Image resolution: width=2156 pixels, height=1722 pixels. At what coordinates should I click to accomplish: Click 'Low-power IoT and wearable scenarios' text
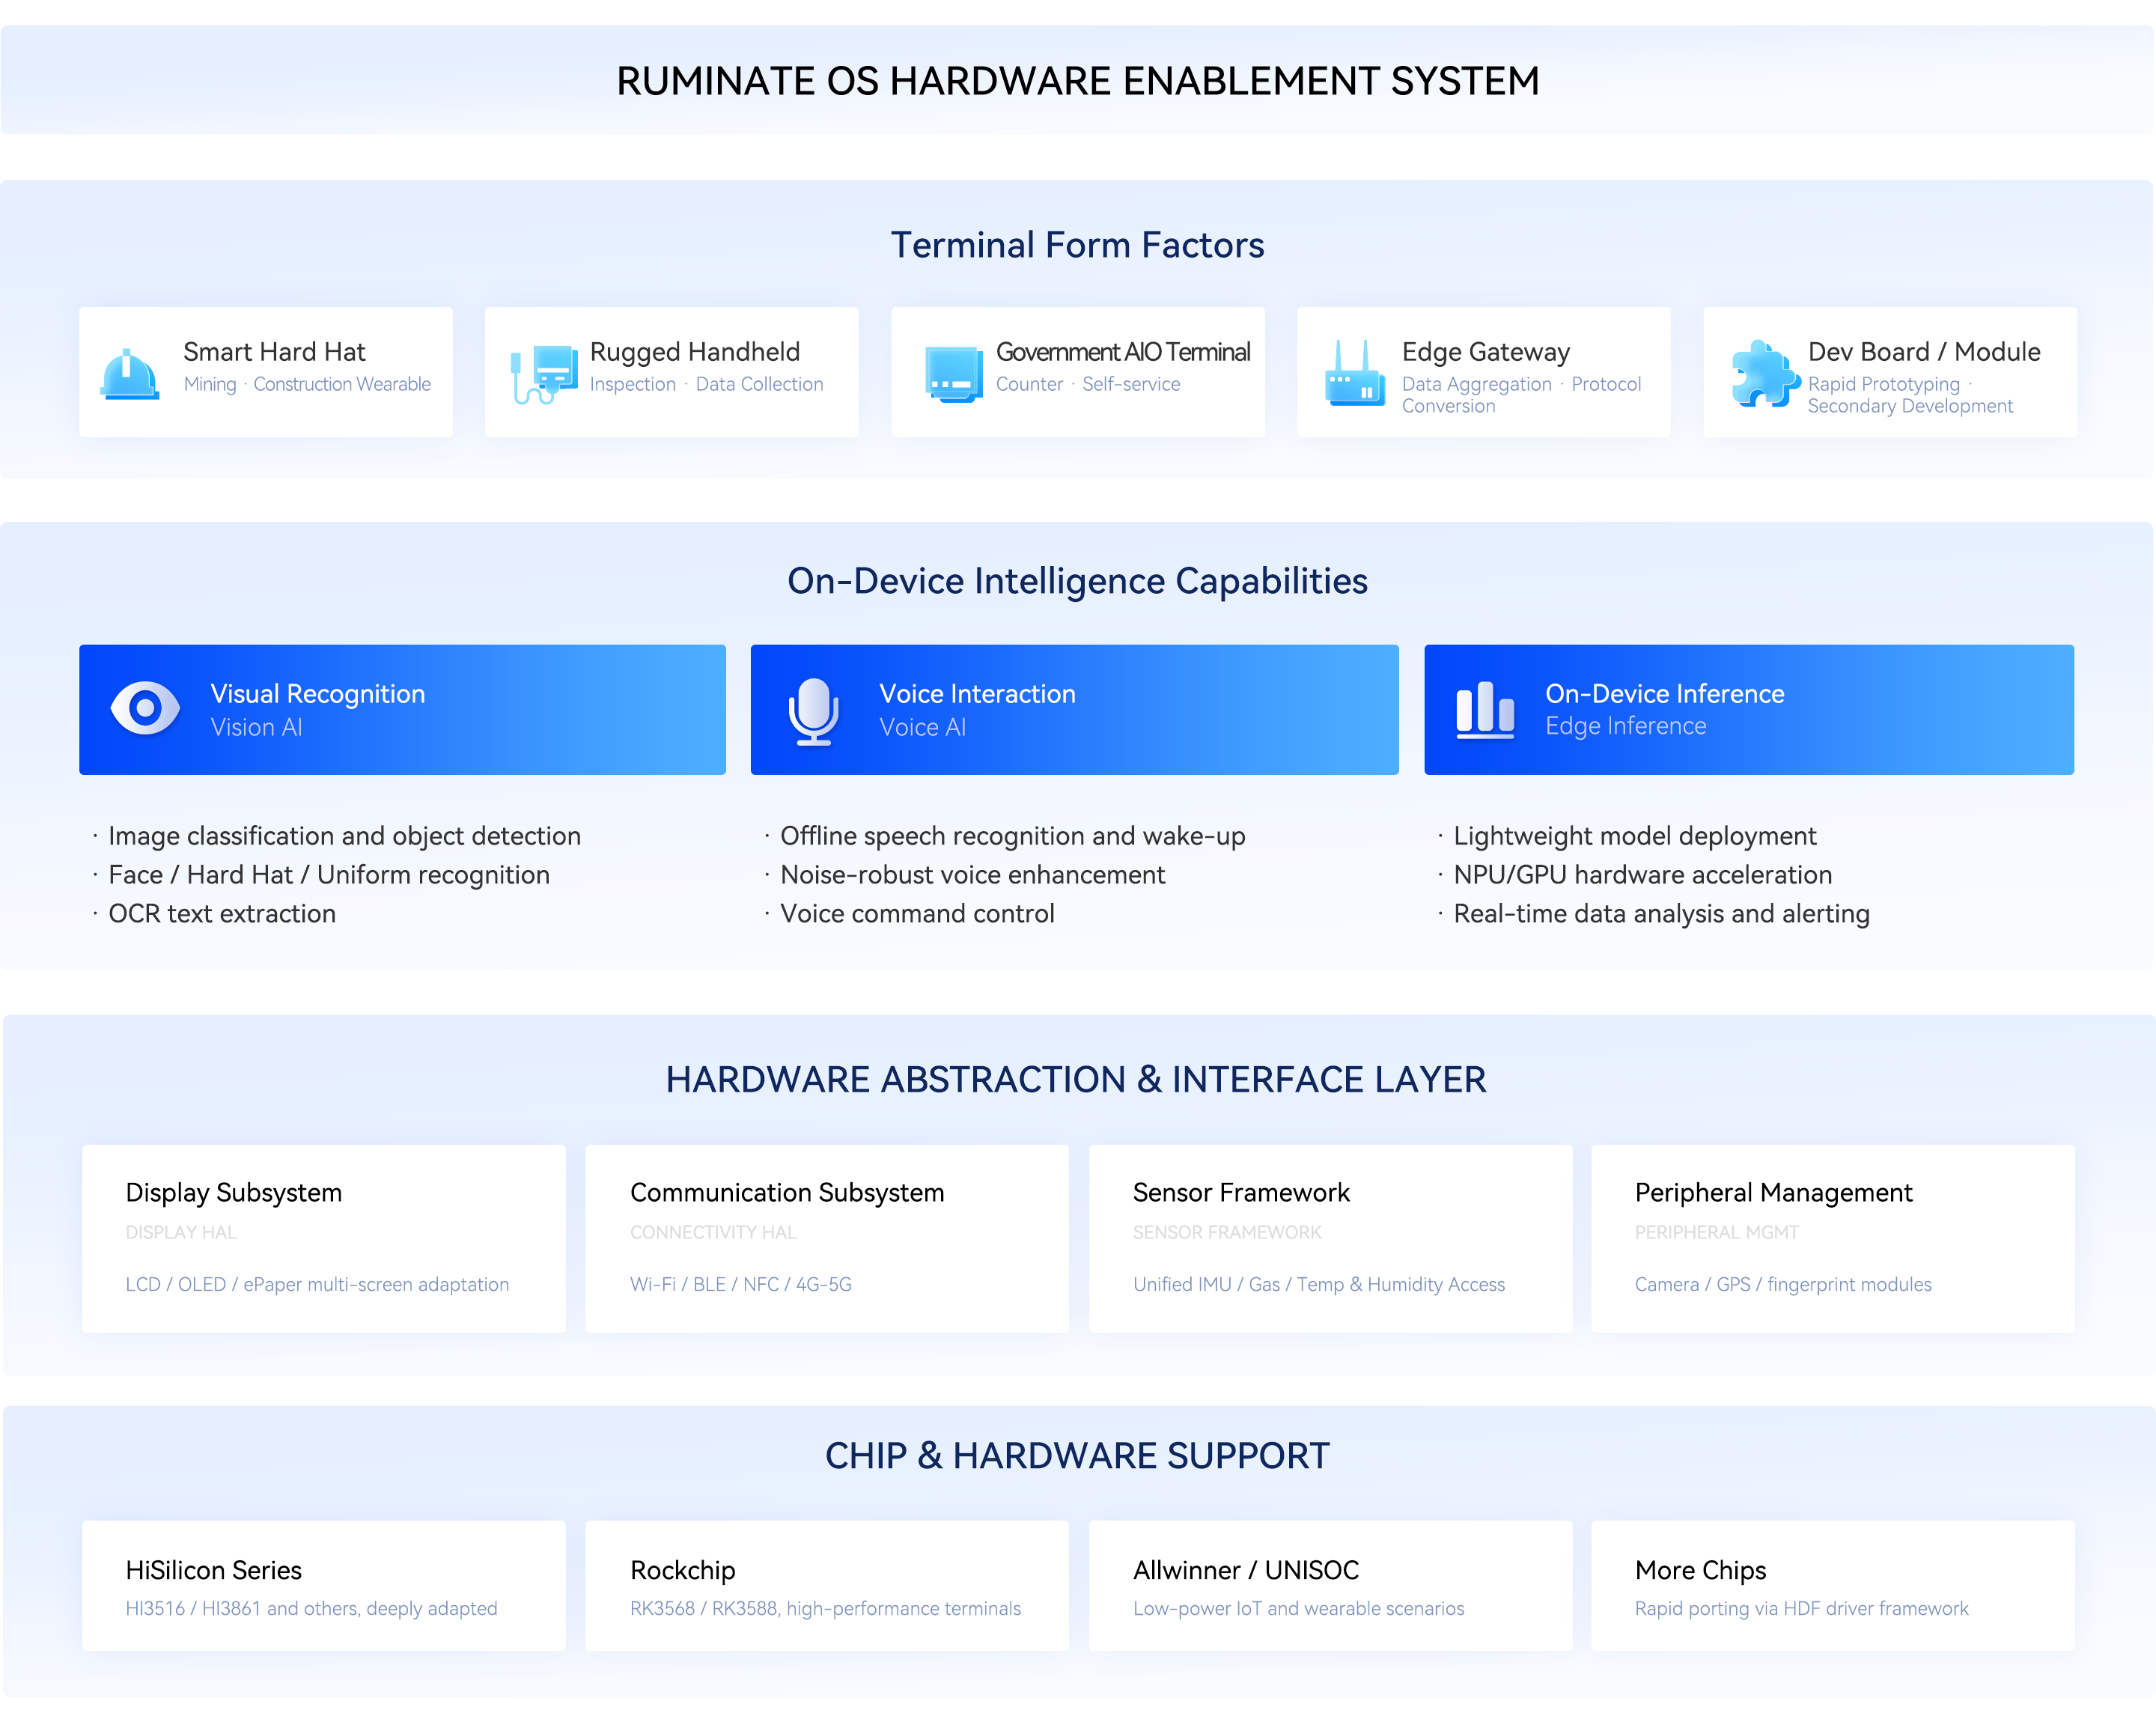1298,1608
